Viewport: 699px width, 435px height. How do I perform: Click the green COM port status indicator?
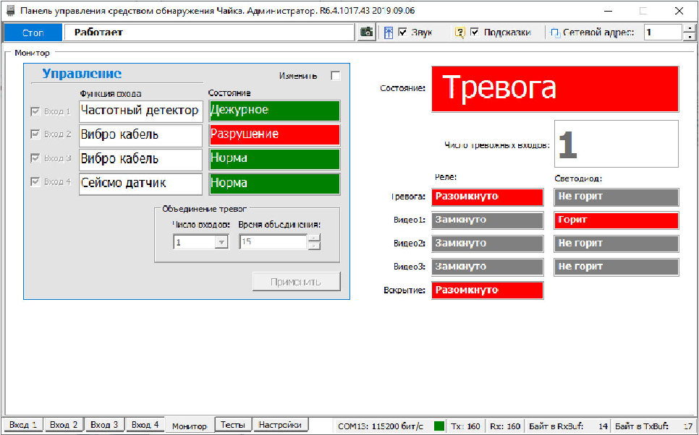439,426
